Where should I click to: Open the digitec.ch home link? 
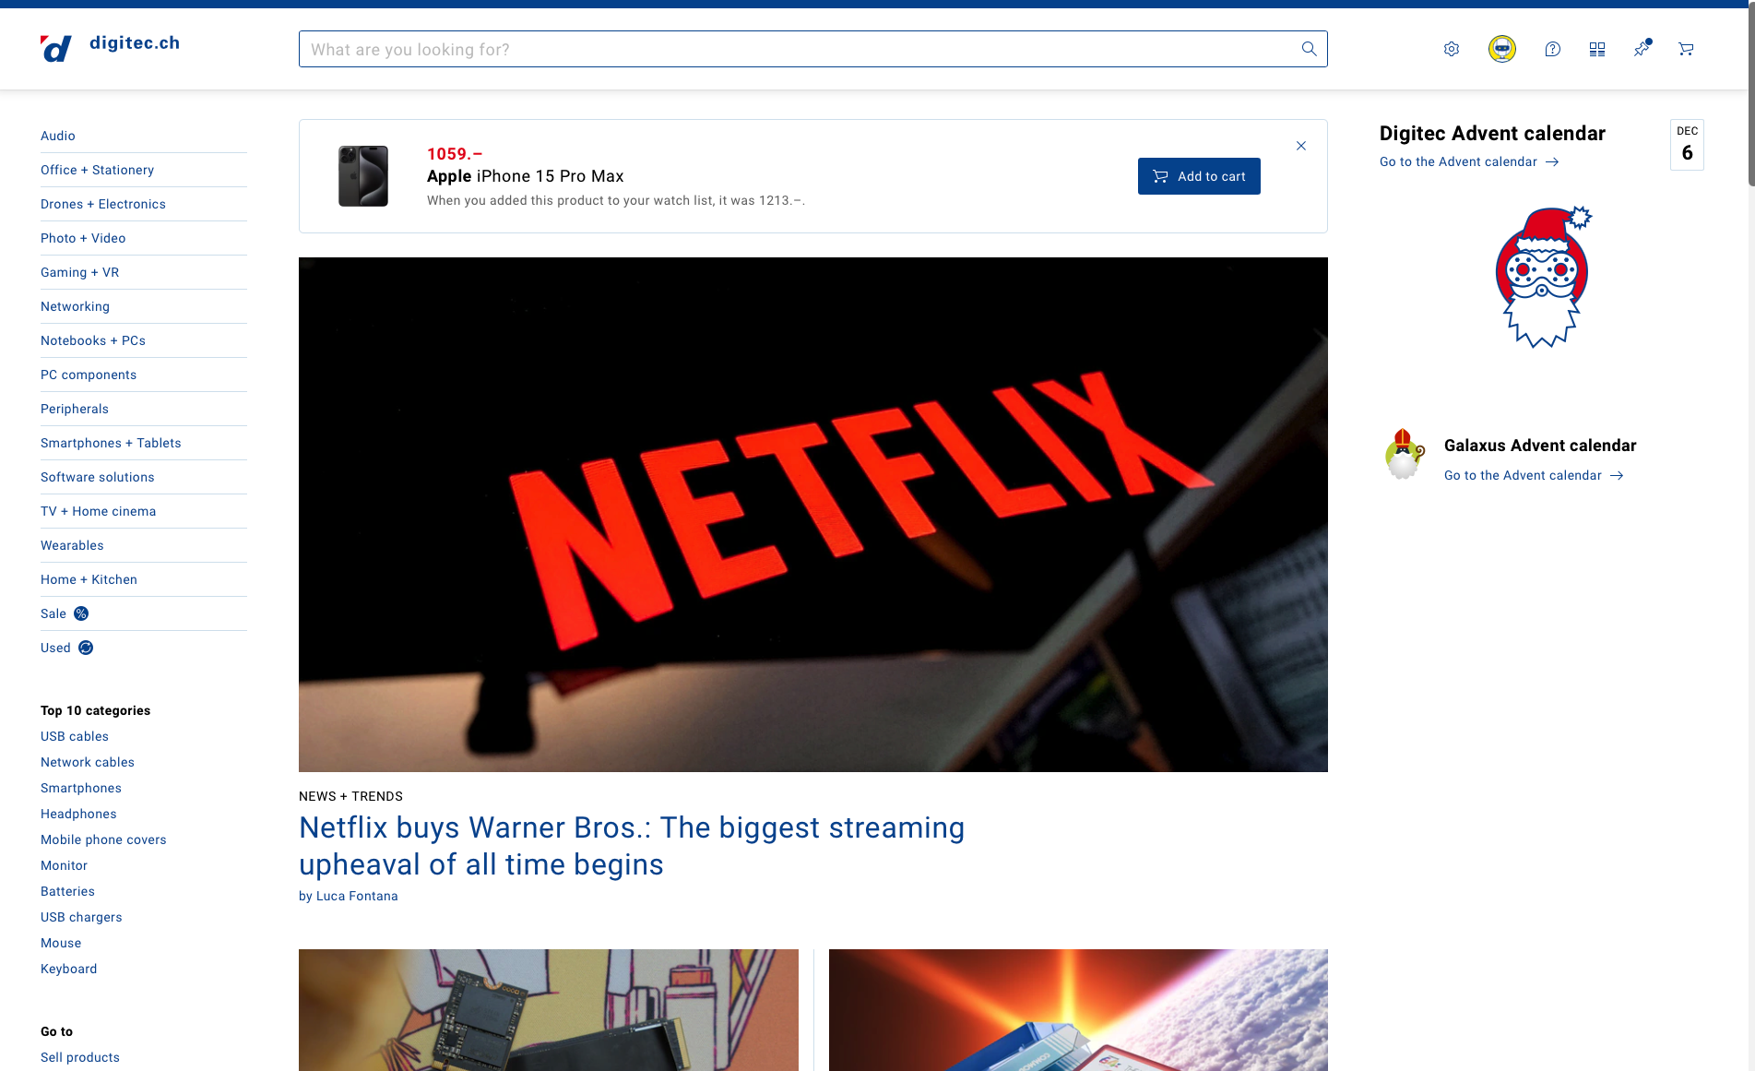(135, 42)
